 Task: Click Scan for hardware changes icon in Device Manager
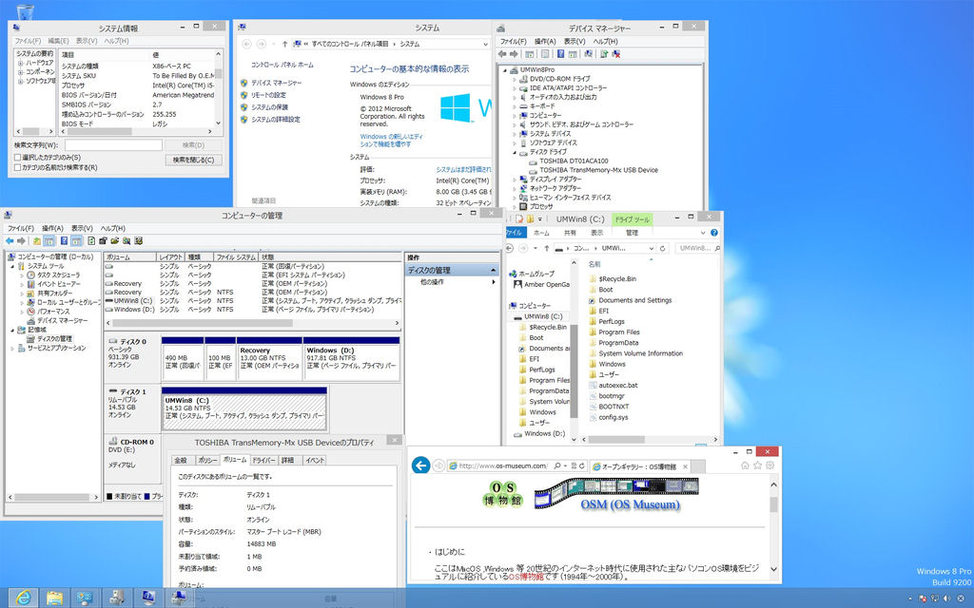pyautogui.click(x=588, y=54)
